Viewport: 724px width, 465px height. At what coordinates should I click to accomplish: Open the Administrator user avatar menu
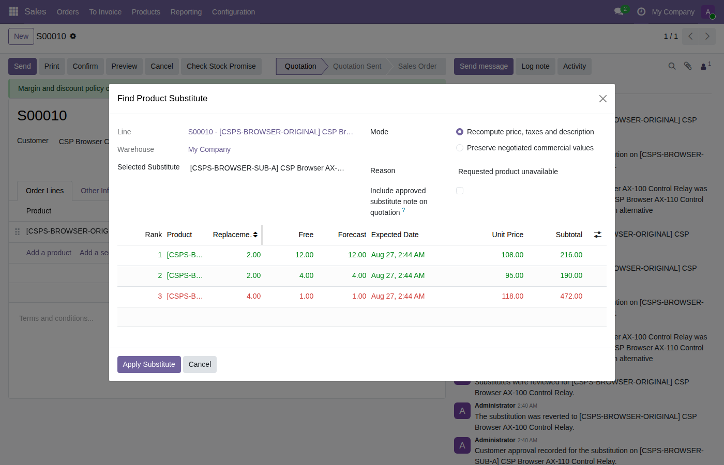click(x=708, y=12)
